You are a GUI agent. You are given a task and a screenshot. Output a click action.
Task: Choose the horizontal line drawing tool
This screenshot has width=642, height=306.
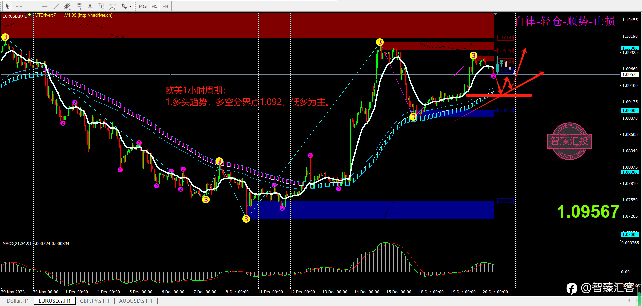coord(44,6)
